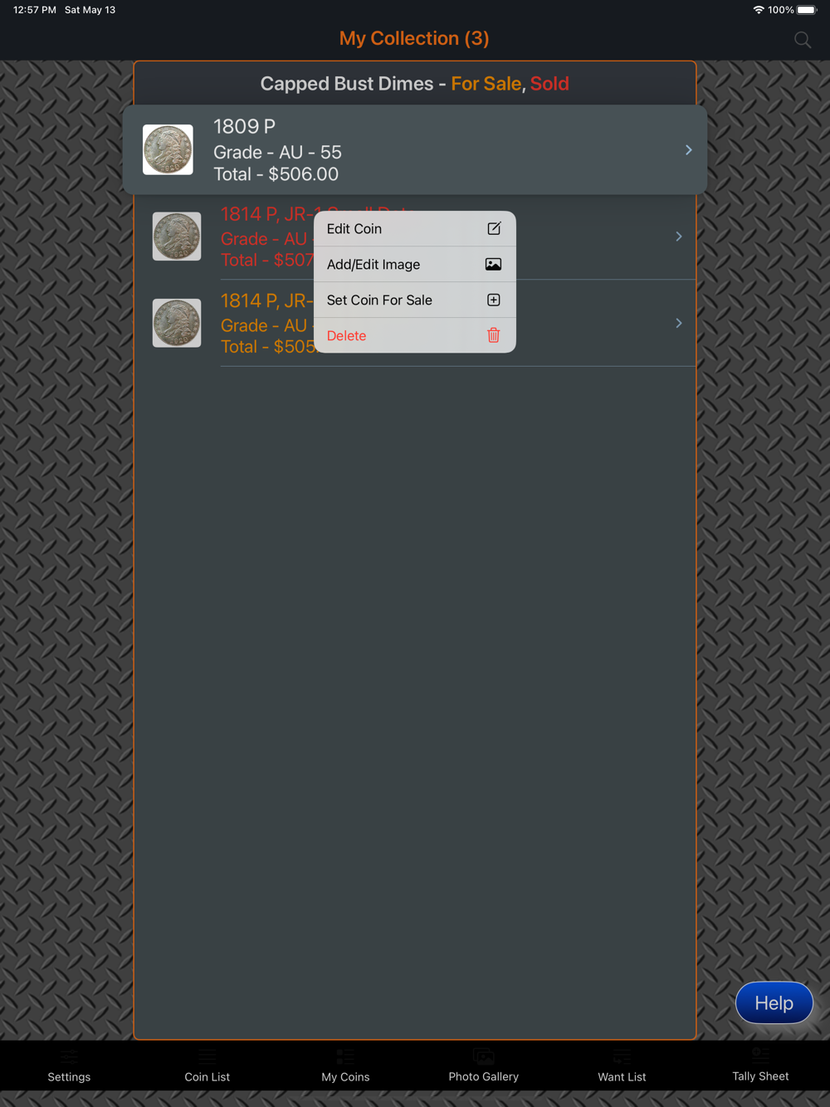830x1107 pixels.
Task: Tap the 1809 P coin thumbnail
Action: [x=168, y=150]
